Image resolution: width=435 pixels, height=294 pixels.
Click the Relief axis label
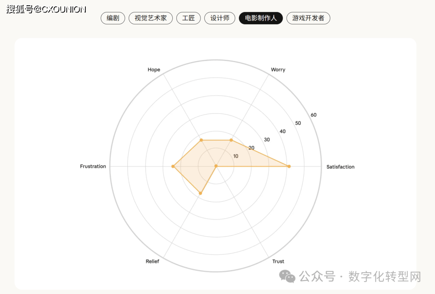coord(152,261)
